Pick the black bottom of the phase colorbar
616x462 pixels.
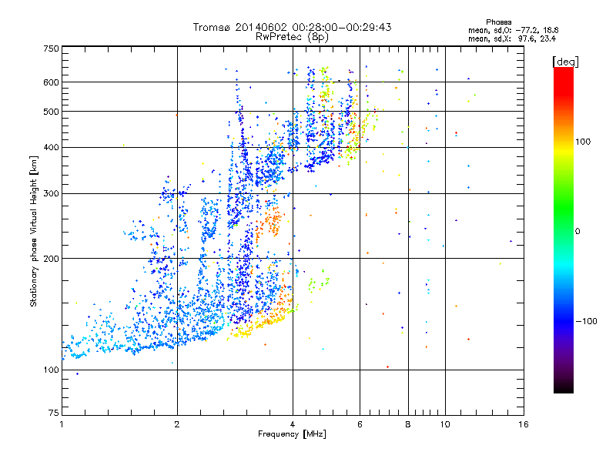(x=564, y=388)
